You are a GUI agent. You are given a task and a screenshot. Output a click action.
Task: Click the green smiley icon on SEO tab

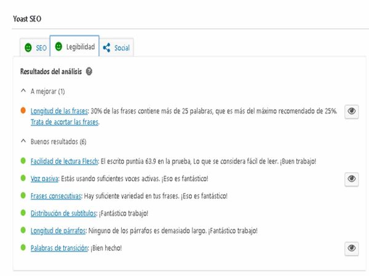click(28, 48)
